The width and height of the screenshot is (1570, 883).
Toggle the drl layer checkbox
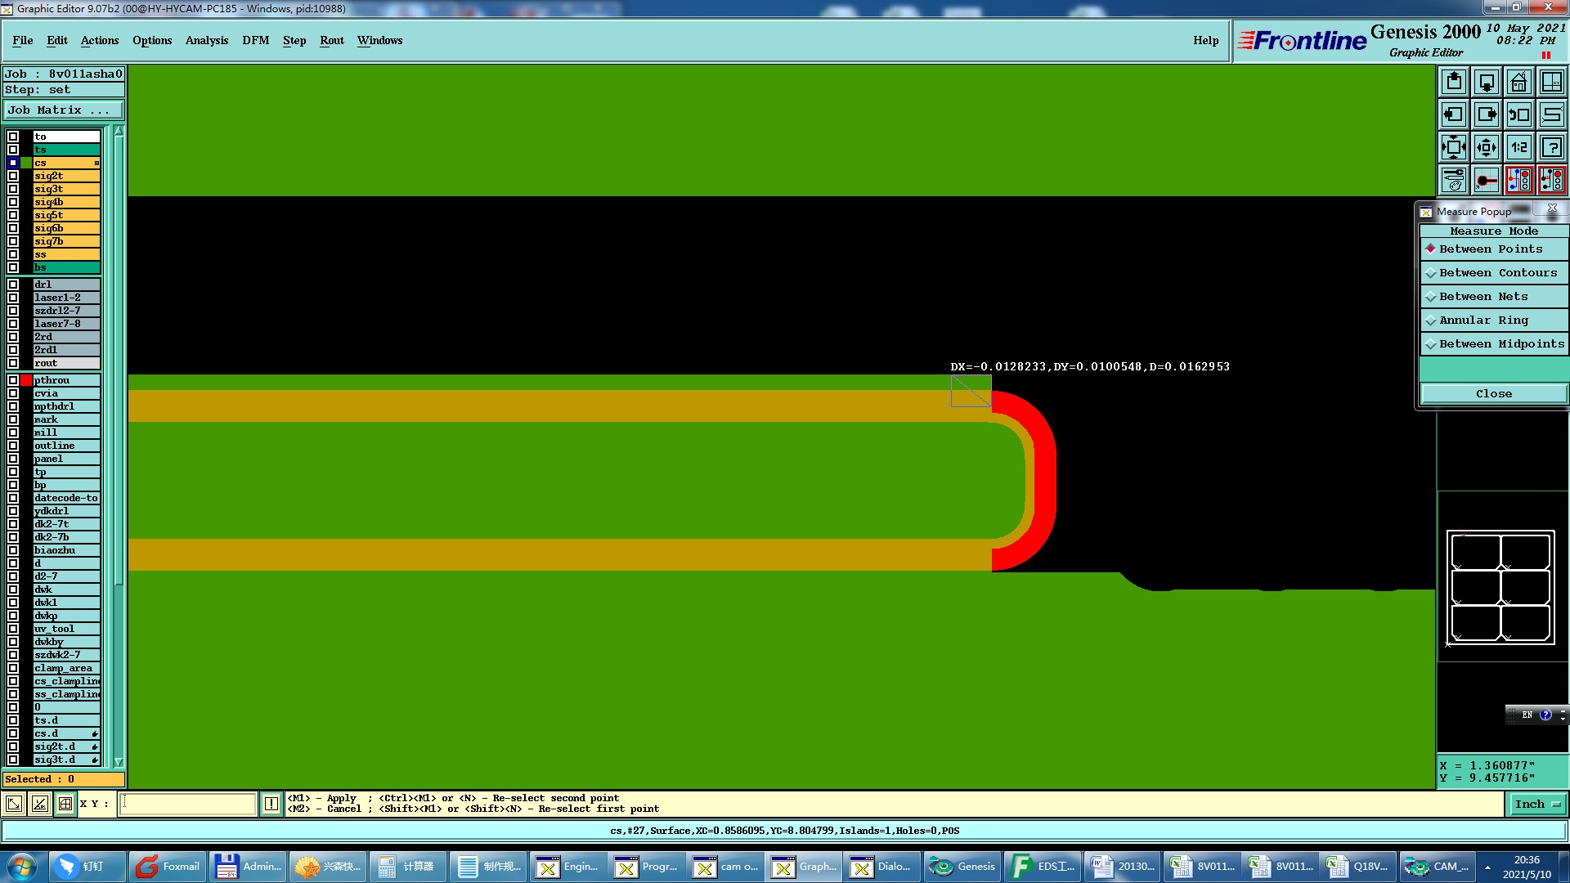click(x=13, y=285)
